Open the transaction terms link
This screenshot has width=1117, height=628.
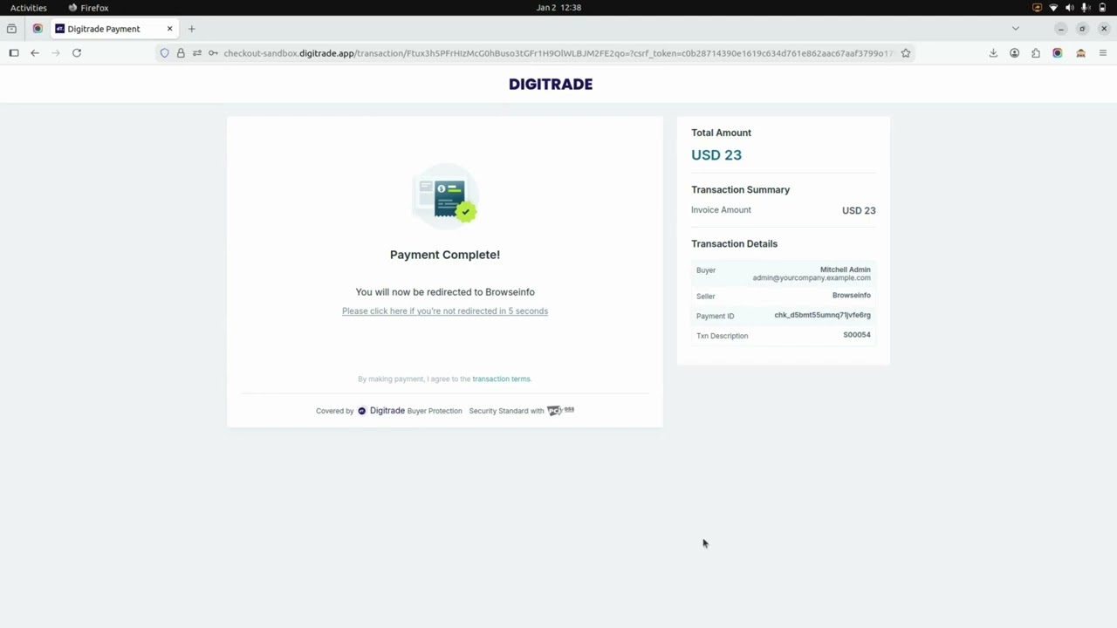[x=501, y=379]
